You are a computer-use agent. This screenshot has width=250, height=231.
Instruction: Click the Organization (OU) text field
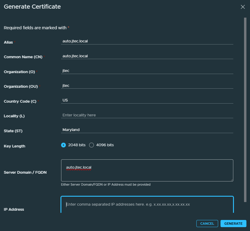pyautogui.click(x=147, y=86)
